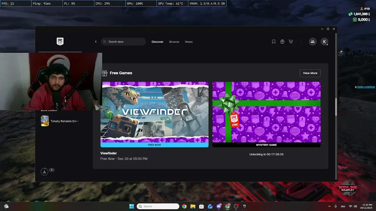Open File Explorer from taskbar
376x211 pixels.
pyautogui.click(x=193, y=206)
